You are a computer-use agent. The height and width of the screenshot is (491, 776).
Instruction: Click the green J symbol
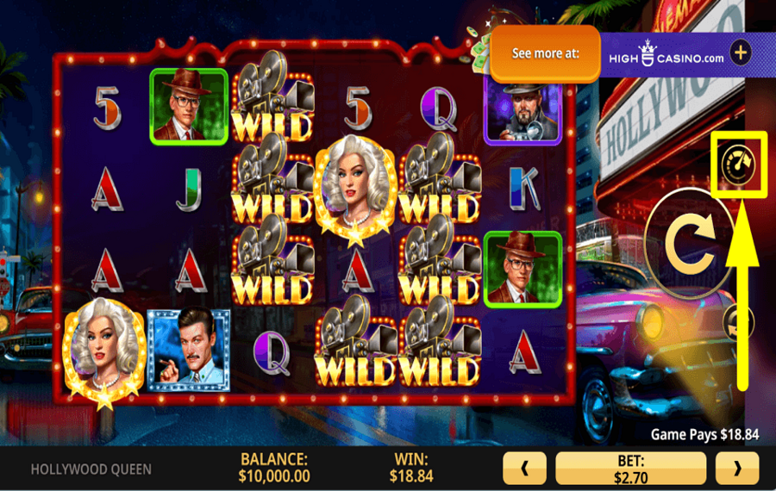[x=189, y=190]
